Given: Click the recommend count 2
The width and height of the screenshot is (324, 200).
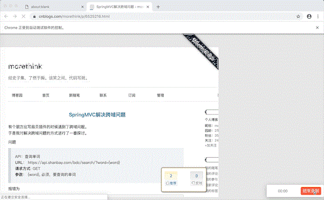Looking at the screenshot, I should pyautogui.click(x=171, y=176).
